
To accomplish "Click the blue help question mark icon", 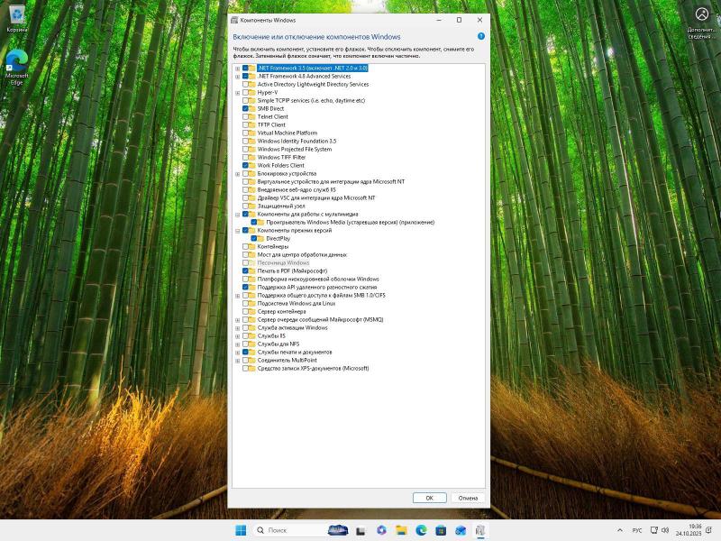I will tap(481, 36).
